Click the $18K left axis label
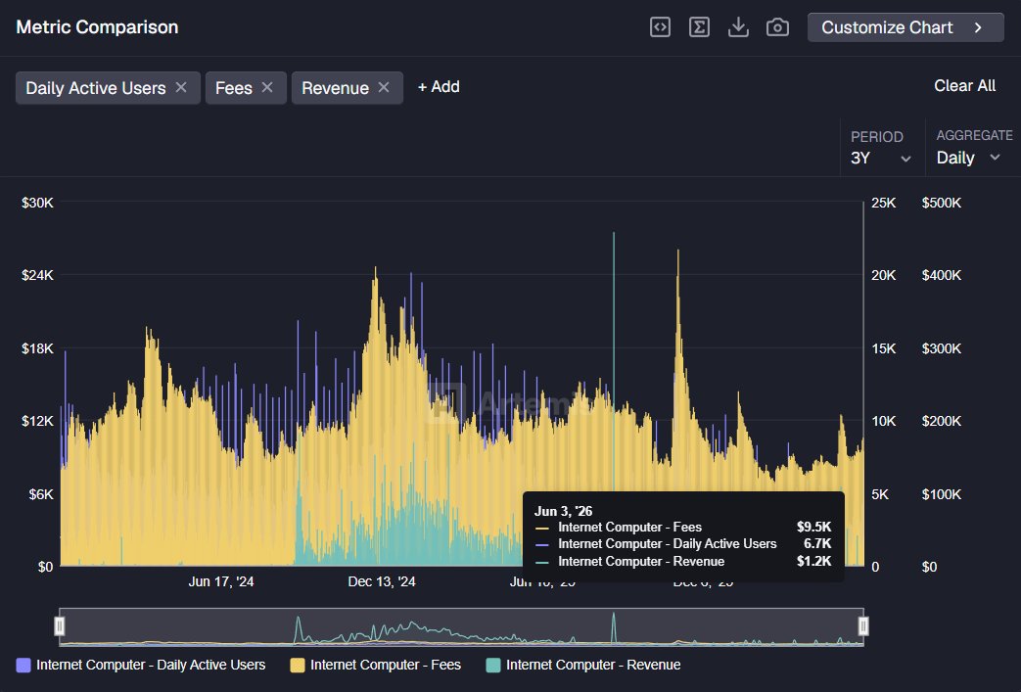Screen dimensions: 1021x692 pyautogui.click(x=38, y=348)
